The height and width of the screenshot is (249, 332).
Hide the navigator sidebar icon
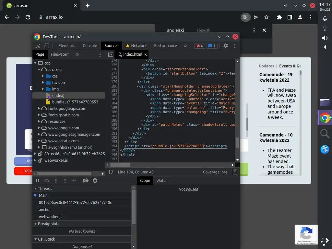pyautogui.click(x=111, y=54)
